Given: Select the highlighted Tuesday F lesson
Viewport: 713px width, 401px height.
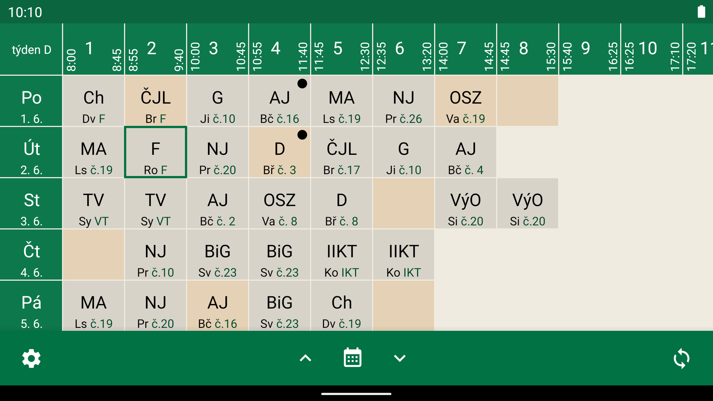Looking at the screenshot, I should [x=156, y=152].
